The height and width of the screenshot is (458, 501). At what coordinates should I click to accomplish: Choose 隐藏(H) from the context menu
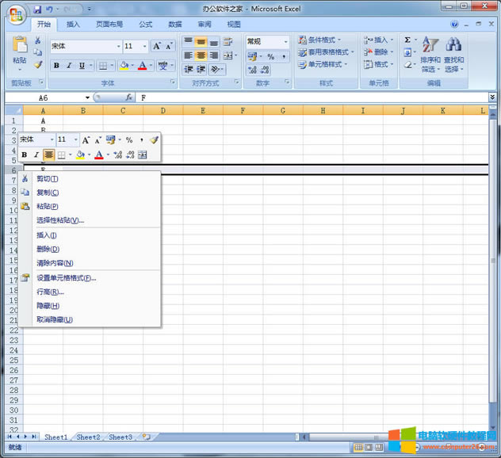(x=48, y=306)
